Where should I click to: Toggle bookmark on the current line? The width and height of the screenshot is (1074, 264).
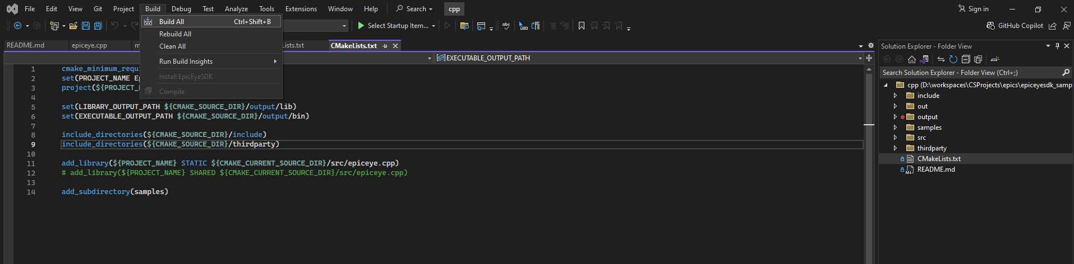click(581, 26)
